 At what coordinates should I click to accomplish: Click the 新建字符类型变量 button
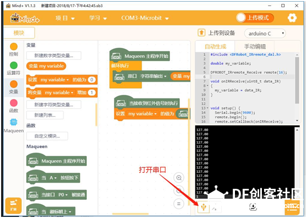(54, 105)
